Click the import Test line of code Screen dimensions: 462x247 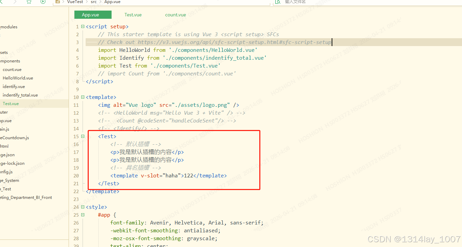pyautogui.click(x=159, y=66)
